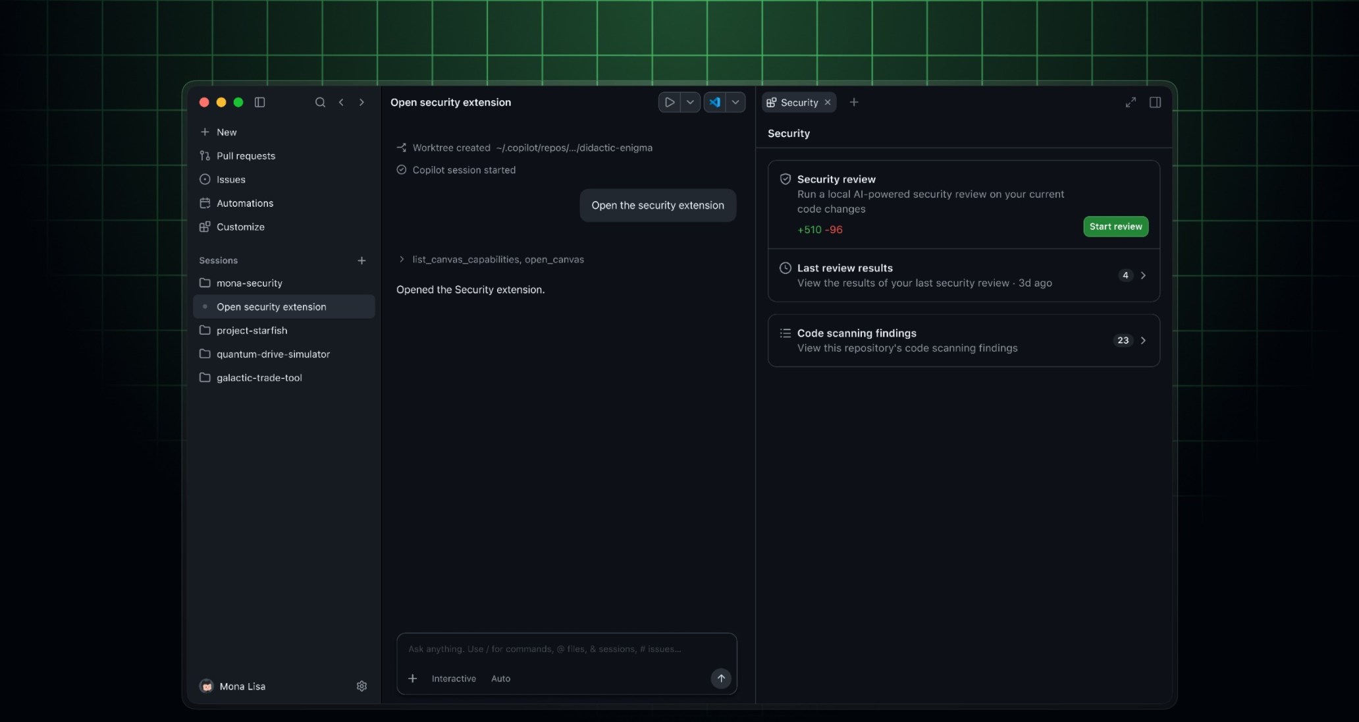
Task: Go forward with the right arrow
Action: 361,102
